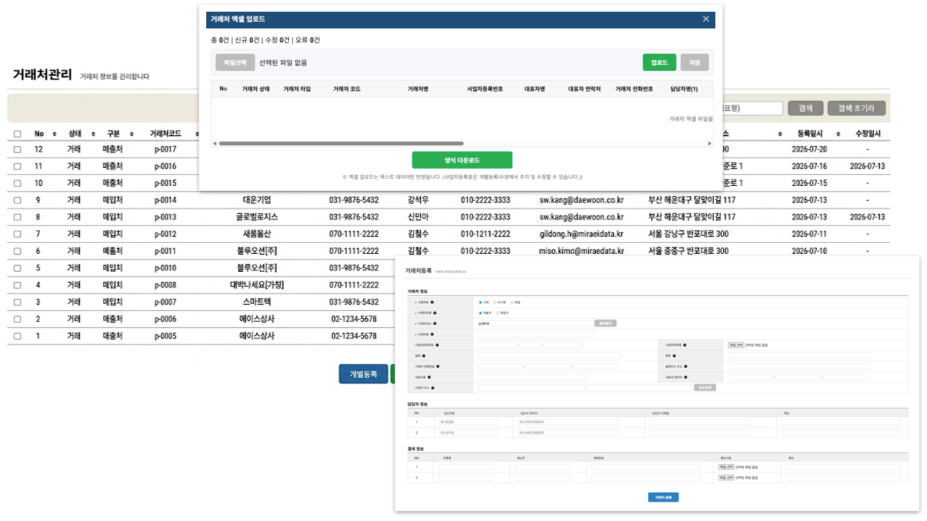Click email gildong.h@miraeidata.kr

(581, 234)
